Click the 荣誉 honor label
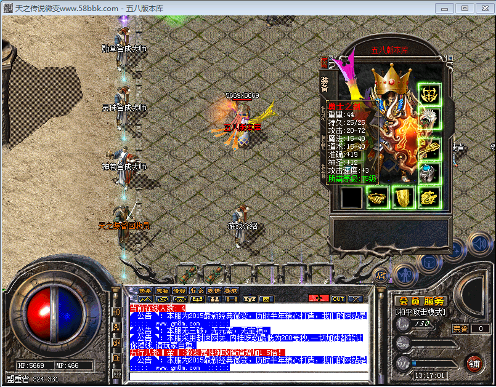 click(460, 329)
